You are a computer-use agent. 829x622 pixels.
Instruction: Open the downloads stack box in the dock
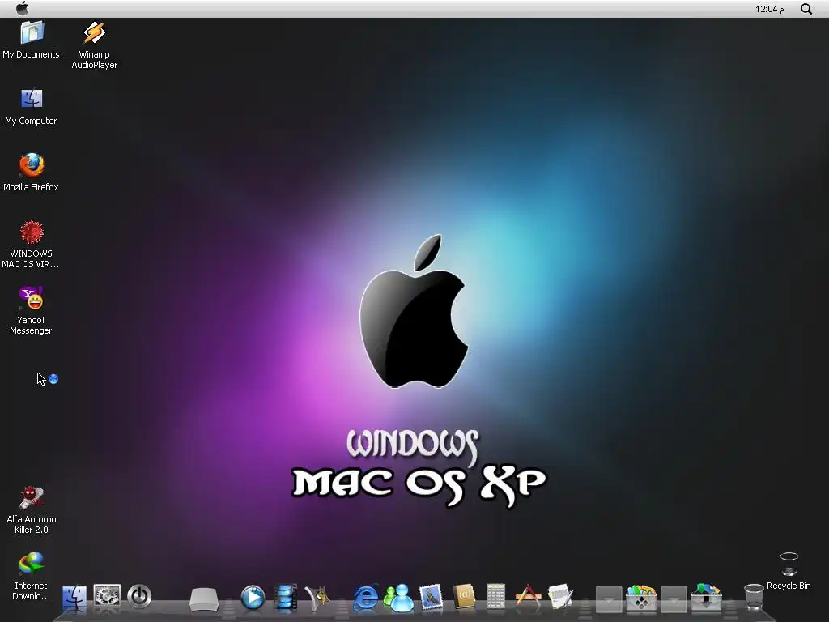pos(706,597)
